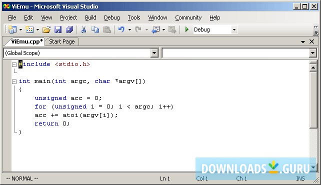Open the Debug configuration dropdown

tap(234, 29)
